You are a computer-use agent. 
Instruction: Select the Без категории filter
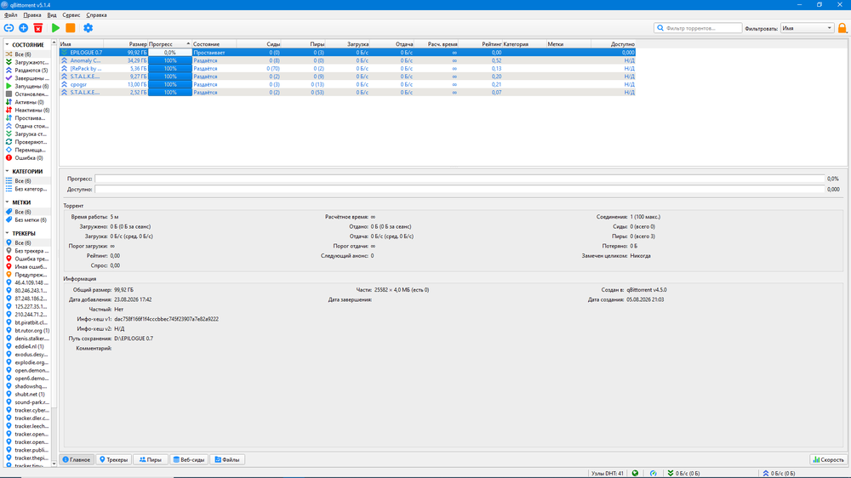tap(27, 189)
